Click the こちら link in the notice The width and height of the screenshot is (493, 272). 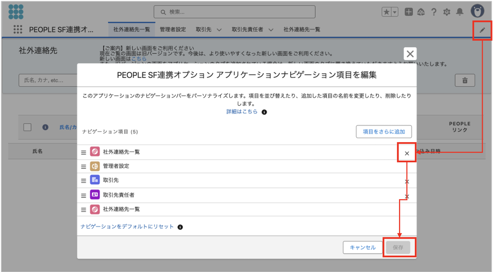(139, 59)
